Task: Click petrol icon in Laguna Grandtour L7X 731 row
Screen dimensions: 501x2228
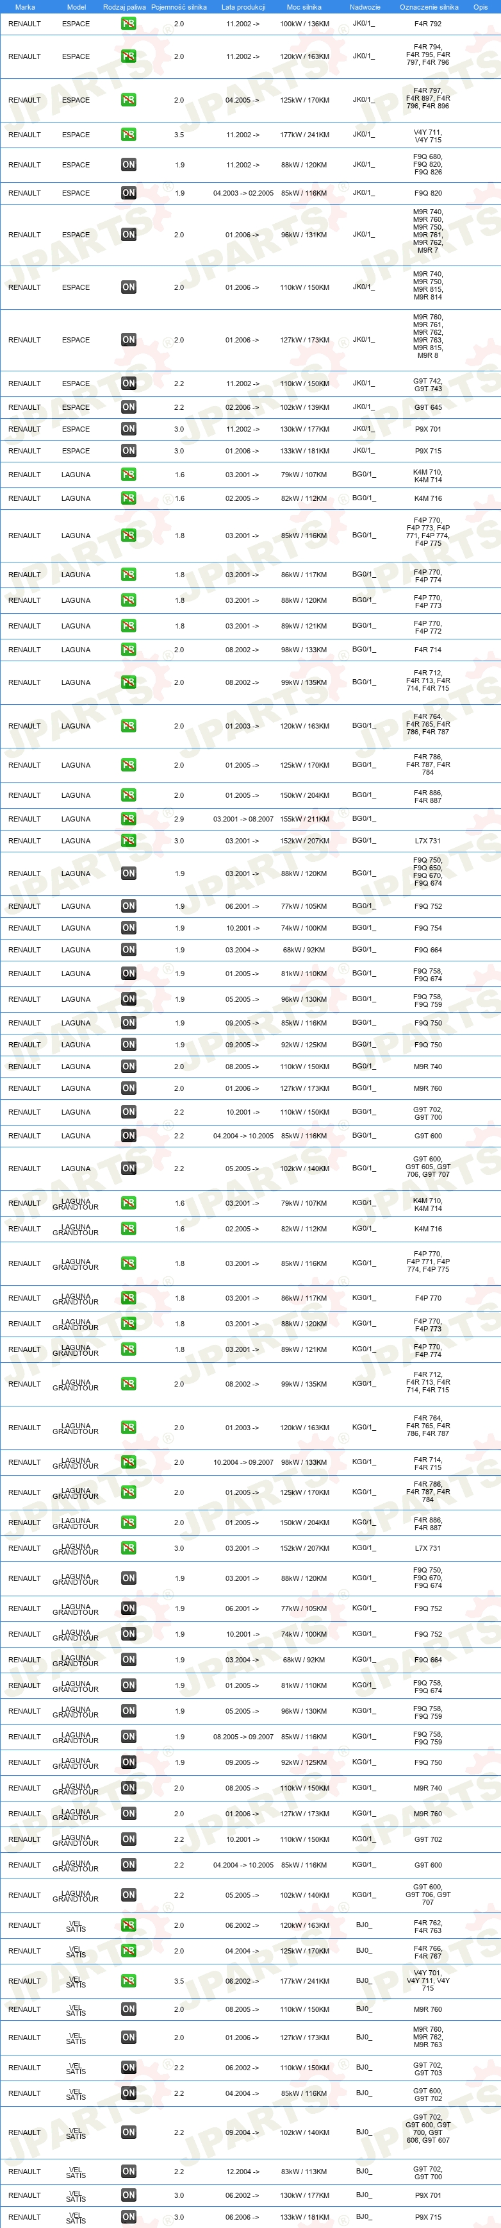Action: tap(128, 1548)
